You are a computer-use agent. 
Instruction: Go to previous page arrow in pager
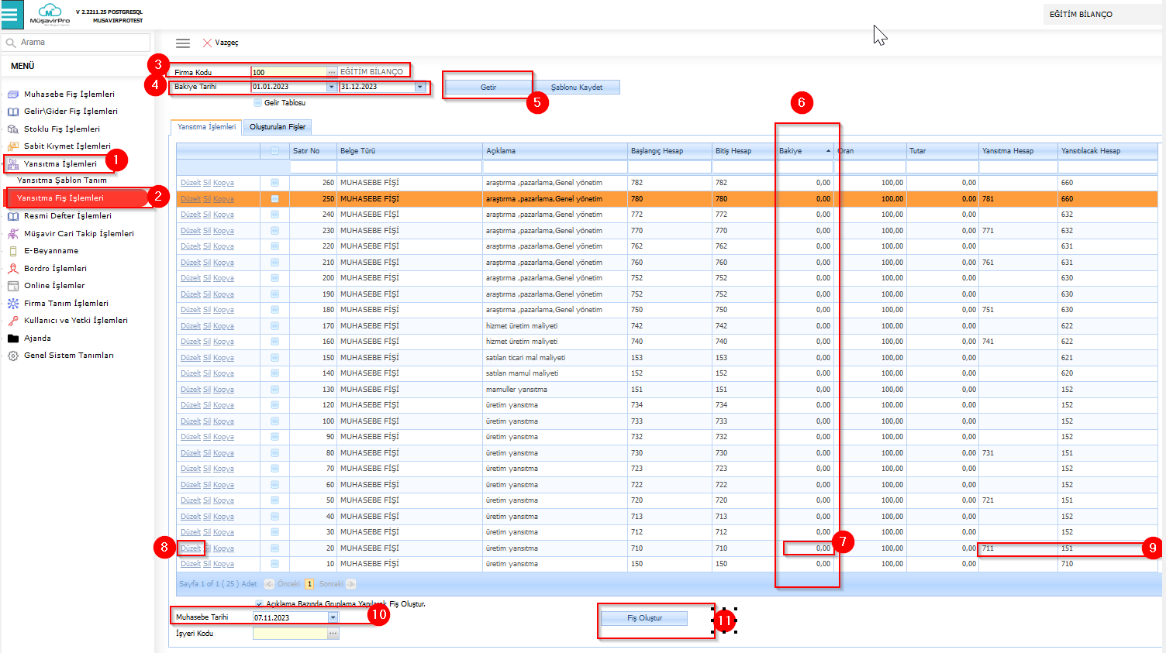tap(269, 584)
